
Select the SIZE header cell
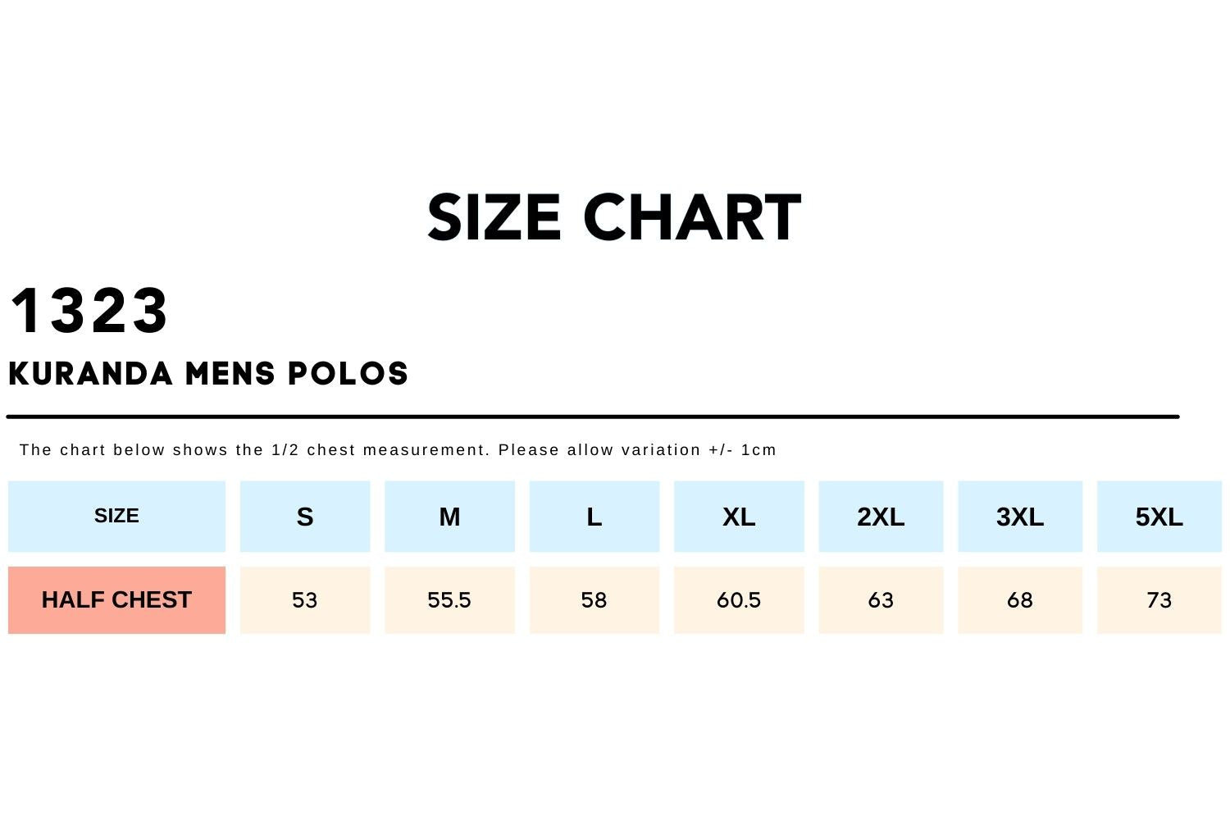coord(116,517)
